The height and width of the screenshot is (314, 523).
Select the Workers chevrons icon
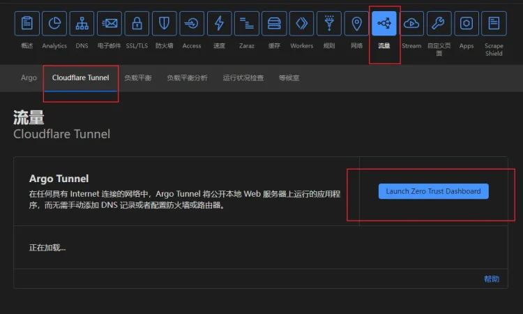(x=301, y=23)
